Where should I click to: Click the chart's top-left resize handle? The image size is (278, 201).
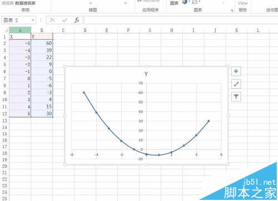(x=65, y=67)
